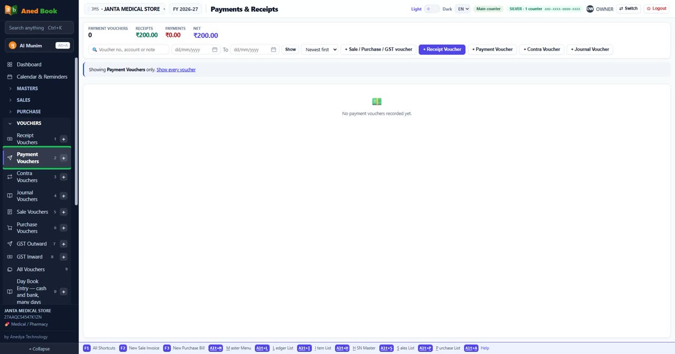This screenshot has width=675, height=354.
Task: Click the plus icon beside Payment Vouchers in the sidebar
Action: pyautogui.click(x=64, y=158)
